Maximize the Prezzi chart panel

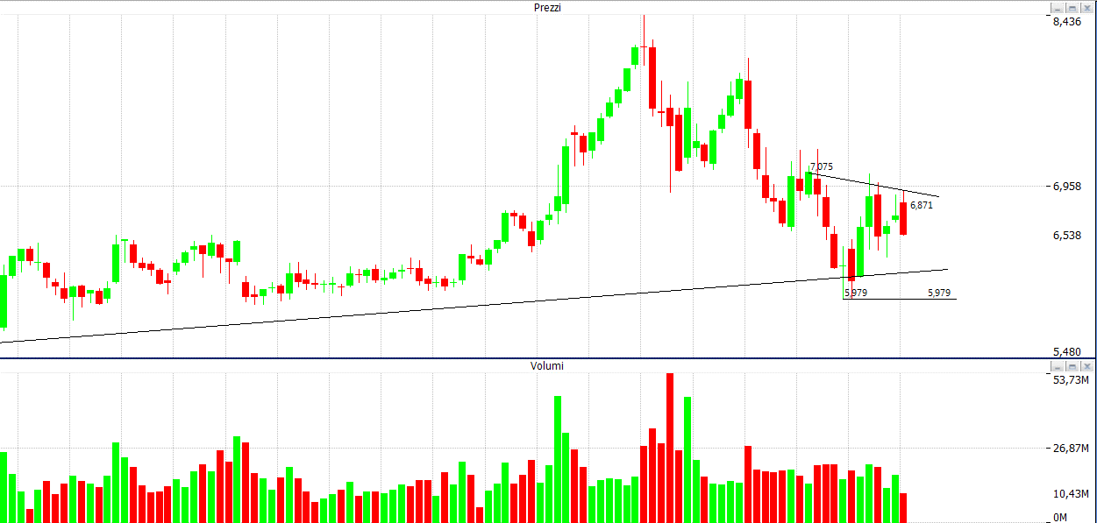click(1072, 7)
